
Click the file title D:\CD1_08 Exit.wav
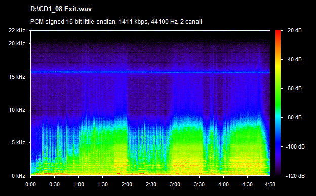[x=61, y=9]
